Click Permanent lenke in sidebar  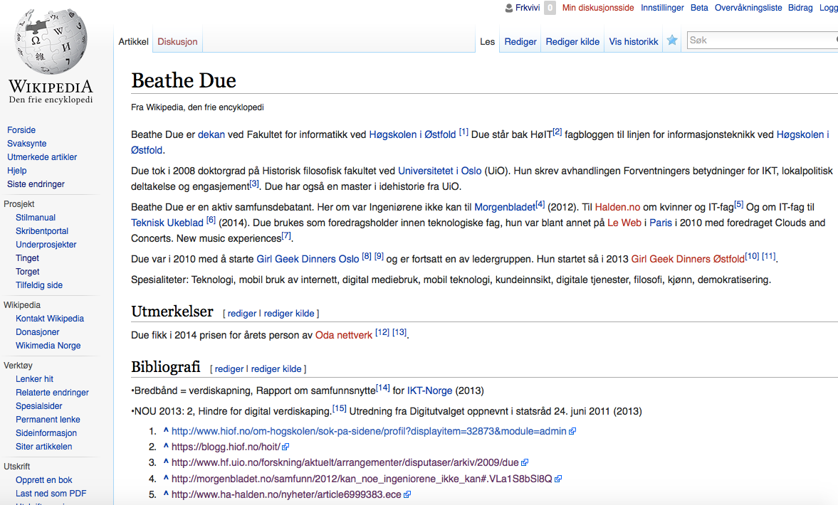[x=48, y=419]
